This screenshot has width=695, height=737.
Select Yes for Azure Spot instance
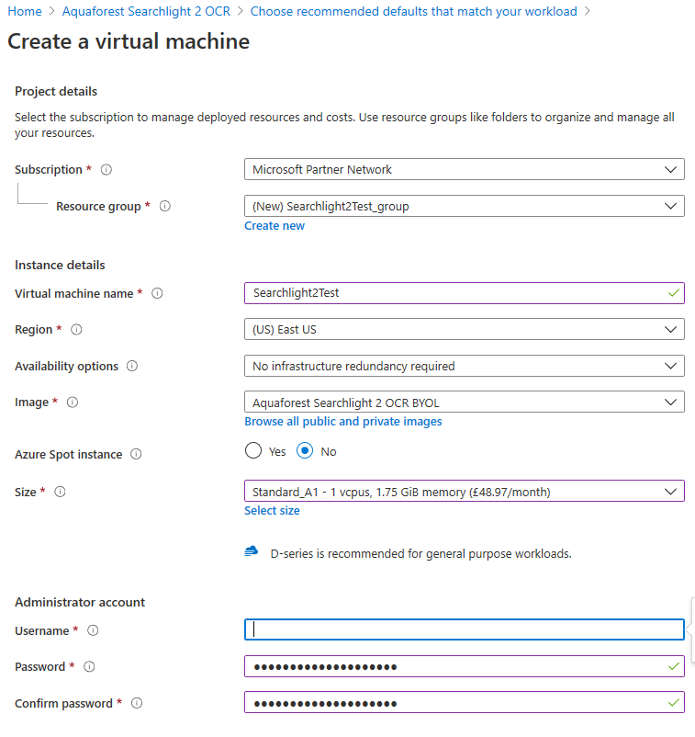[253, 451]
